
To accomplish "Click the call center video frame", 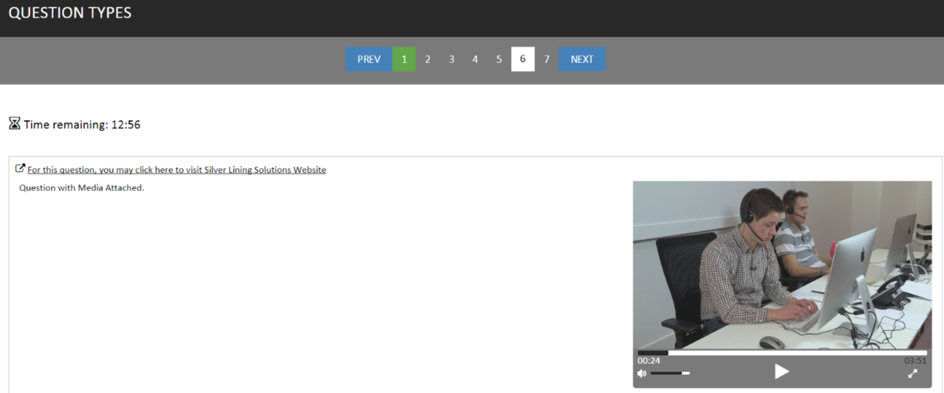I will [x=781, y=265].
